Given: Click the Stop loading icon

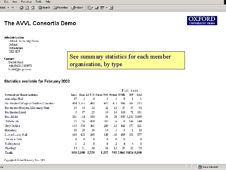Looking at the screenshot, I should [x=21, y=8].
